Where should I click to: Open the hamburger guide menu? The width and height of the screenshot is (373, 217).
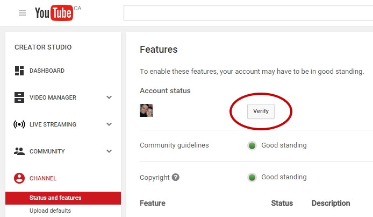(22, 13)
